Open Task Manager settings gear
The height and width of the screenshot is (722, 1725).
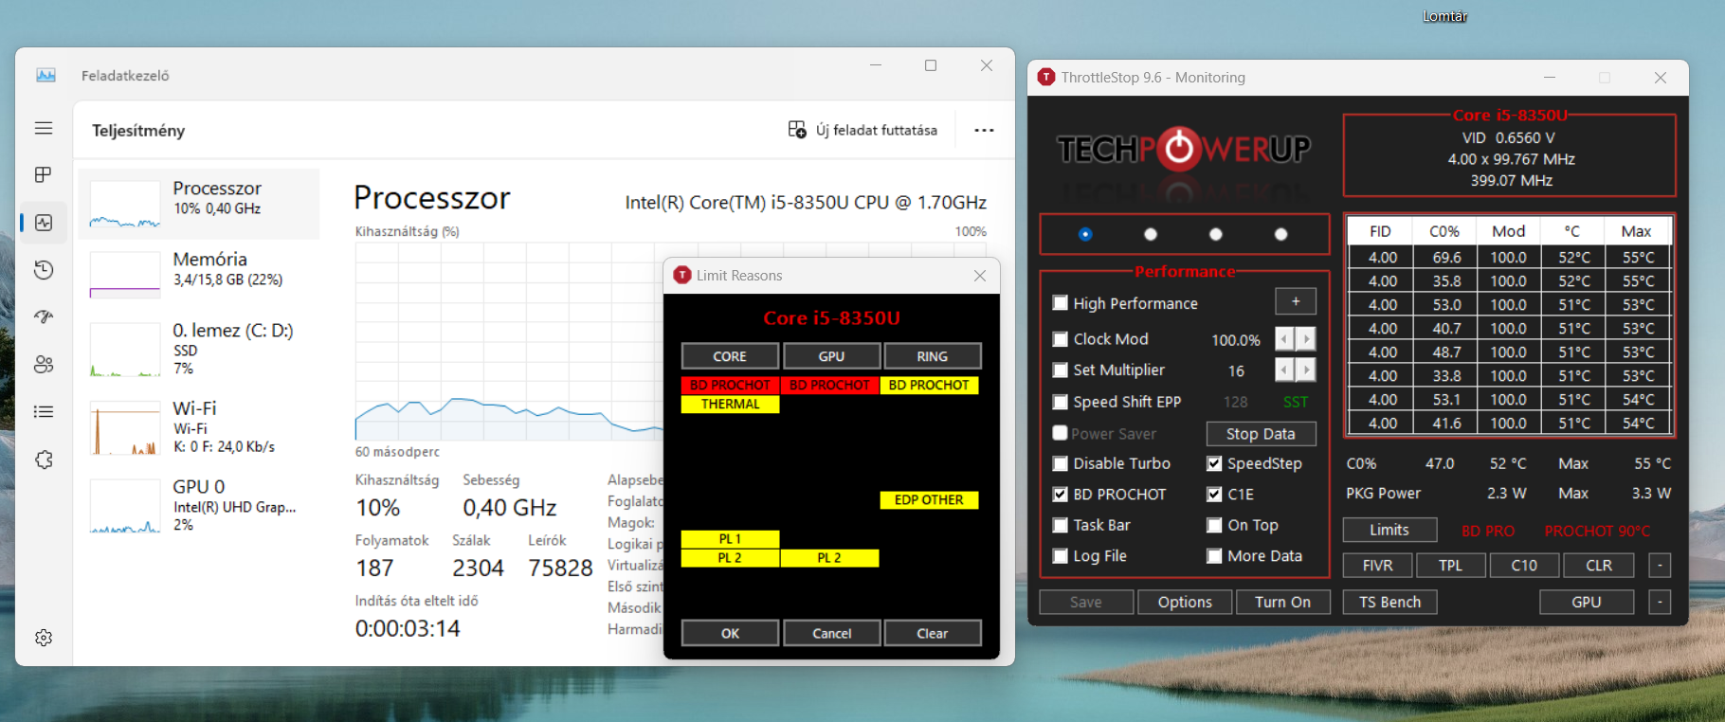point(44,638)
